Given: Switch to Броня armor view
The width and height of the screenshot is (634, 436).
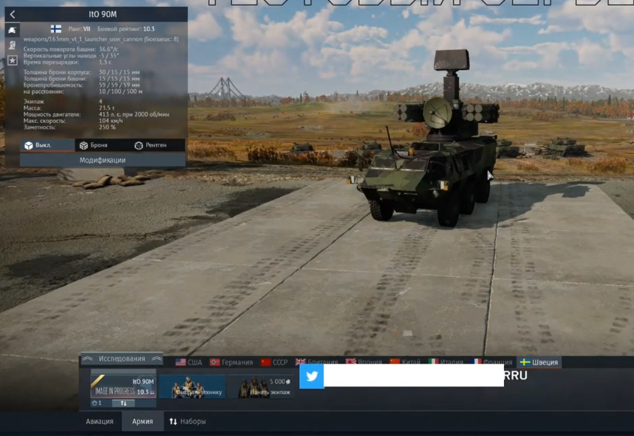Looking at the screenshot, I should (102, 145).
